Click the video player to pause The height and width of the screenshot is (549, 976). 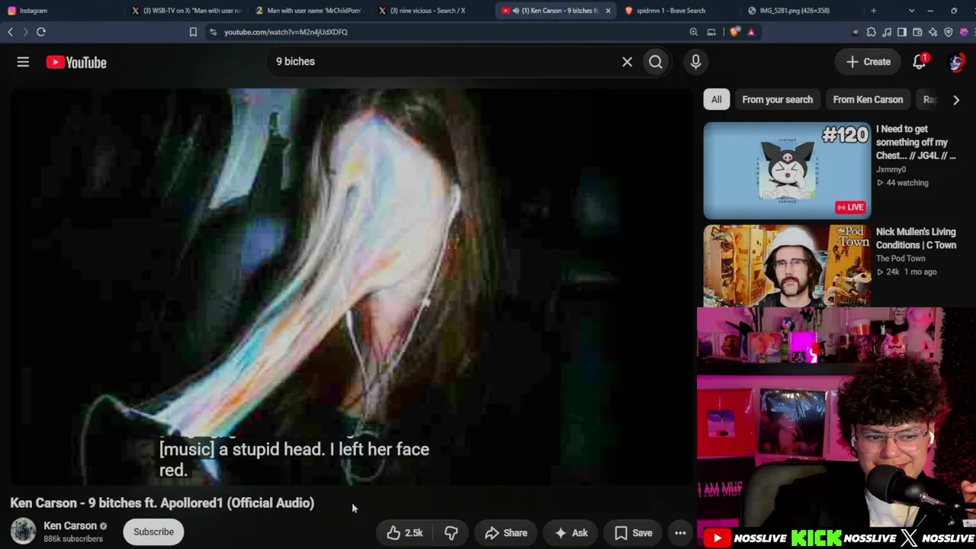pyautogui.click(x=351, y=286)
